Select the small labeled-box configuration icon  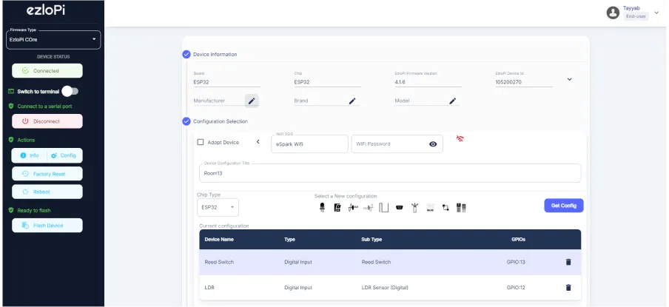coord(430,208)
